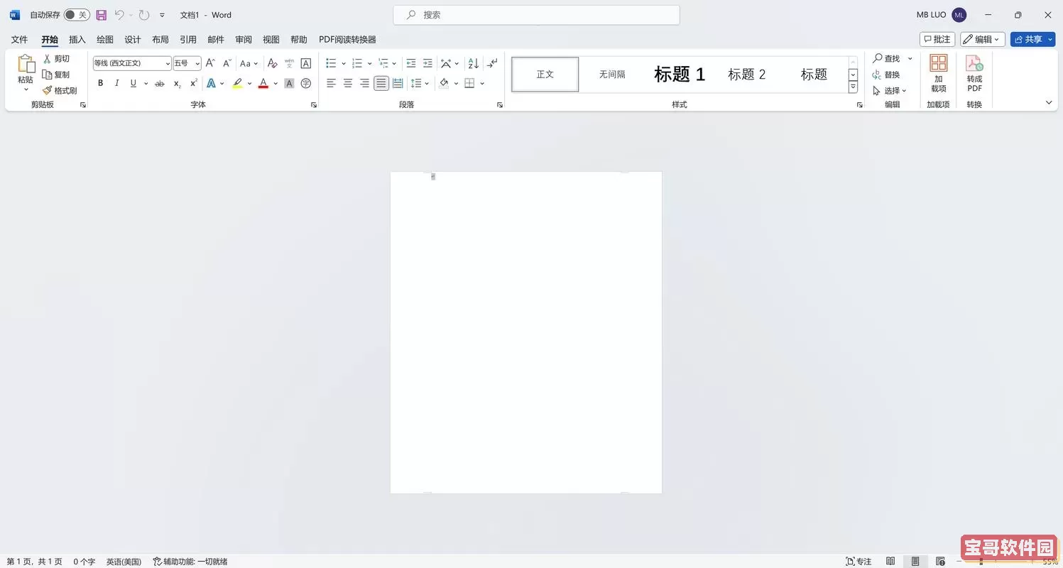
Task: Select the Italic formatting icon
Action: coord(116,83)
